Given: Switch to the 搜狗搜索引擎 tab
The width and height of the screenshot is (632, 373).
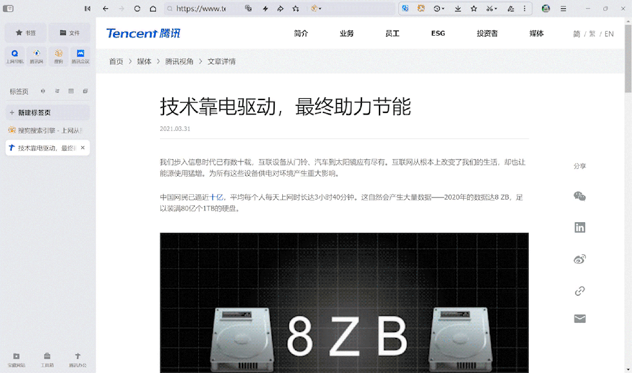Looking at the screenshot, I should point(47,130).
